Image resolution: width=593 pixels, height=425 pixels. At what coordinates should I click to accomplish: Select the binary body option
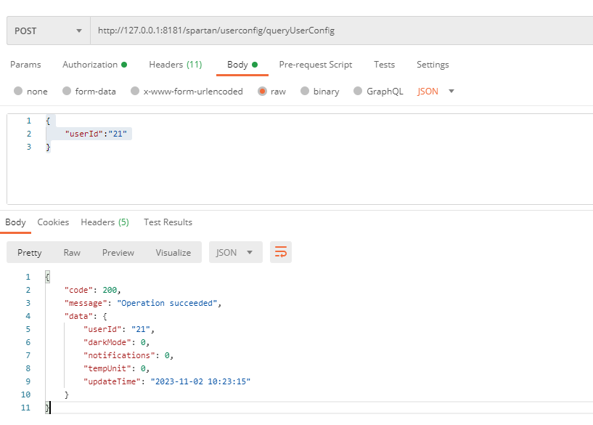coord(305,92)
